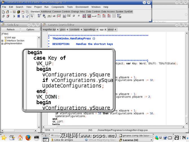Open the recent files dropdown arrow
The height and width of the screenshot is (142, 189).
[x=11, y=12]
